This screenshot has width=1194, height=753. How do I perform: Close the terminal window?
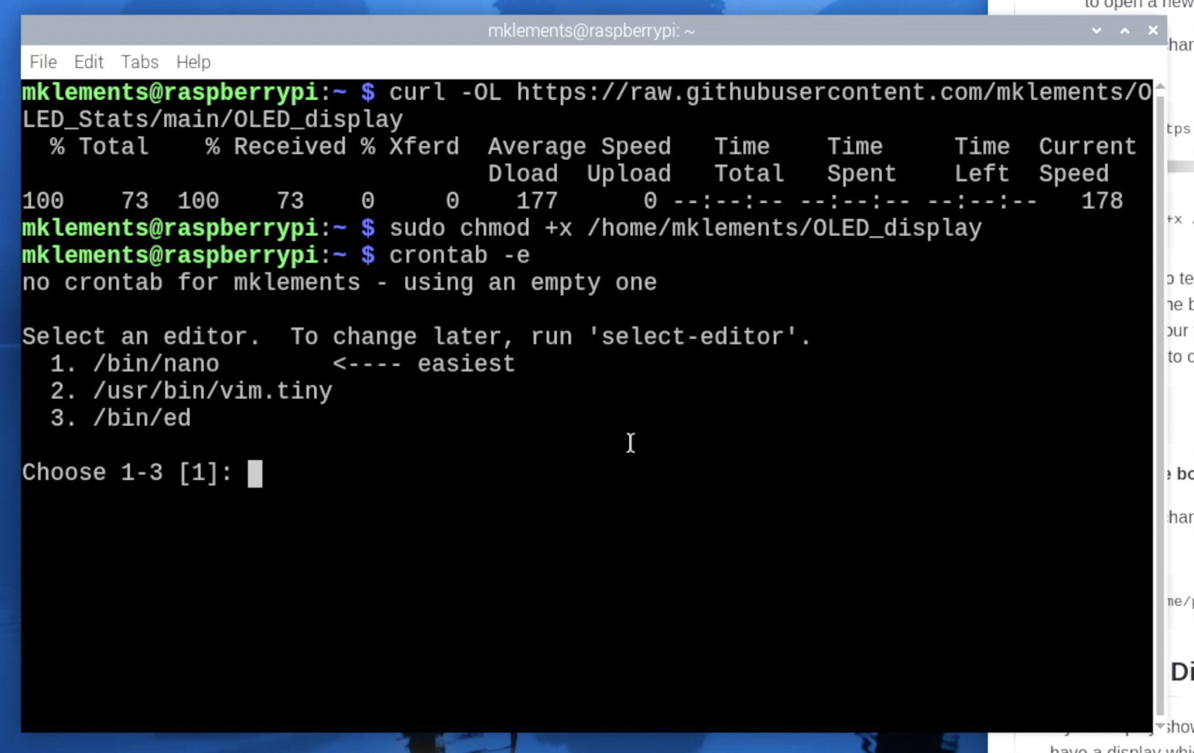pos(1153,30)
